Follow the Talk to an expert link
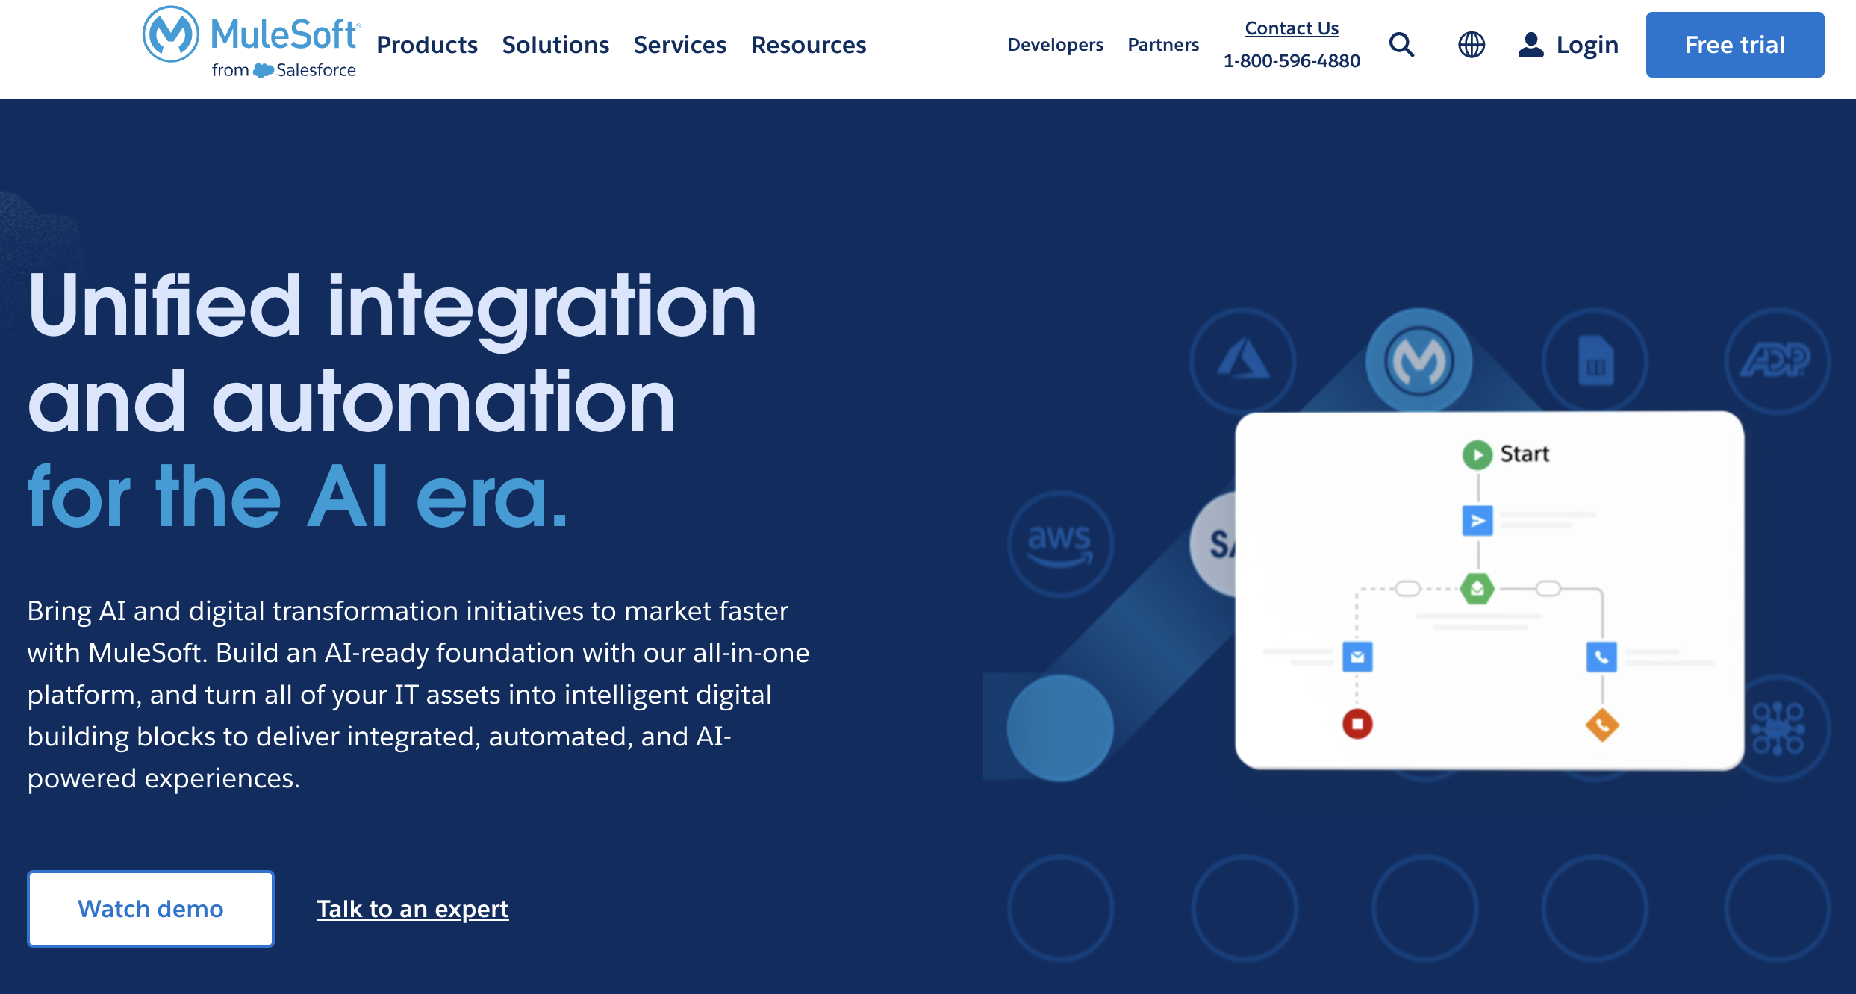 pyautogui.click(x=413, y=909)
